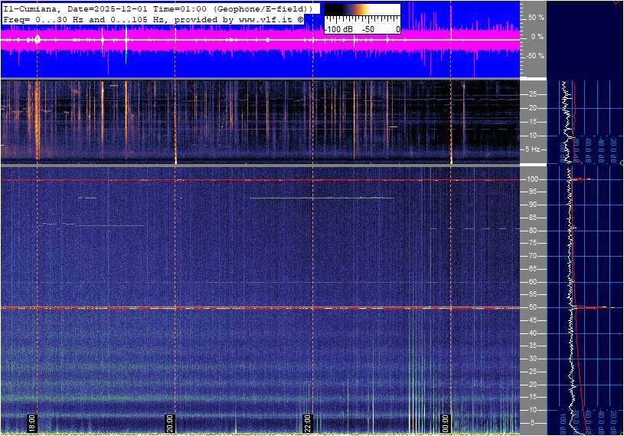Screen dimensions: 624x436
Task: Click the 50 label on lower frequency axis
Action: point(533,307)
